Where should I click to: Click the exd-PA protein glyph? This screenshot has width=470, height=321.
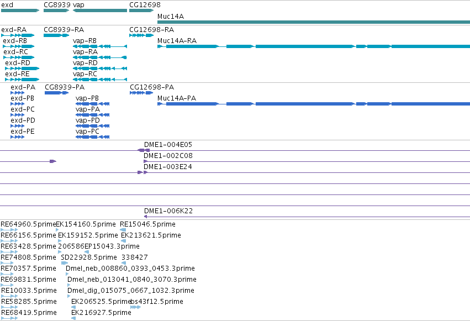(x=17, y=93)
